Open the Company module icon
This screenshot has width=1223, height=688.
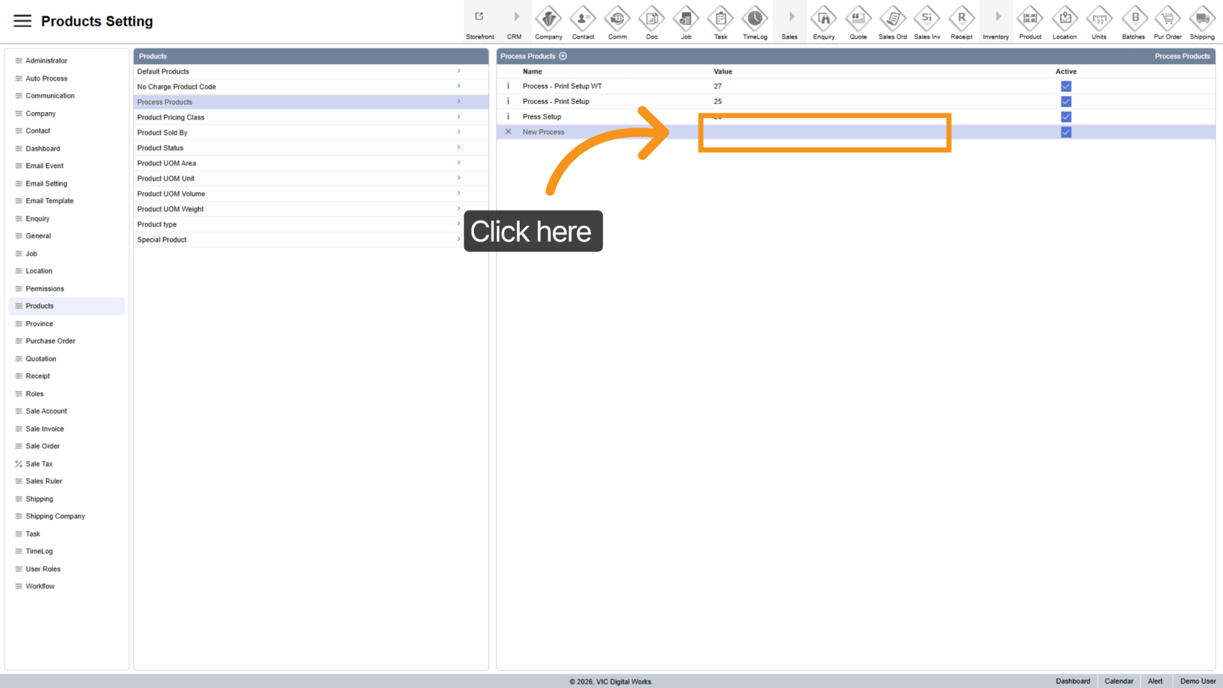click(x=548, y=18)
